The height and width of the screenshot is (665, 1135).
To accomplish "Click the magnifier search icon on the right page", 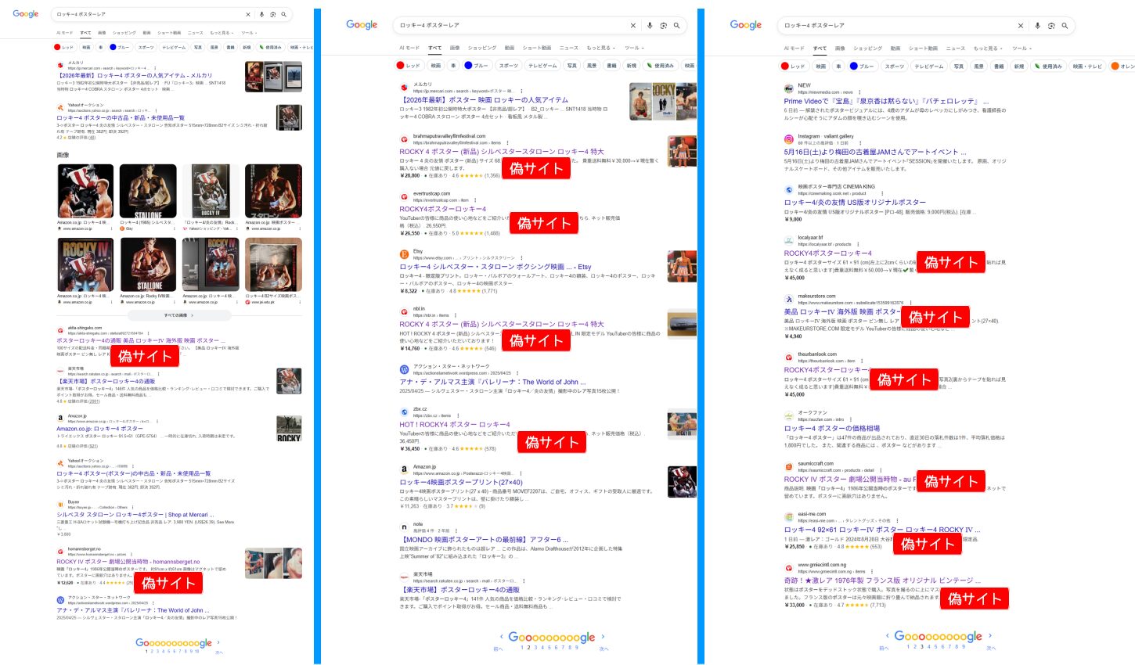I will coord(1065,25).
